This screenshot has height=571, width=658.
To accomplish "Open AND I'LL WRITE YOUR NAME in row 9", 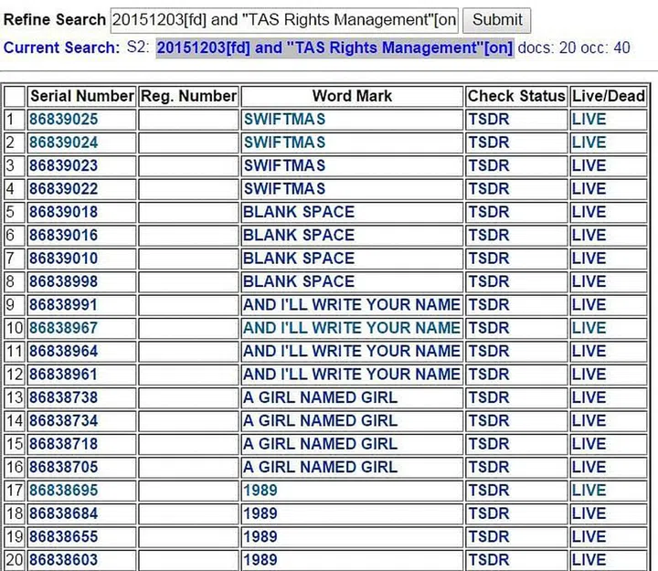I will tap(352, 304).
